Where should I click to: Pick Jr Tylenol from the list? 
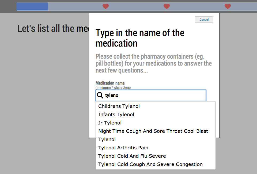coord(156,123)
